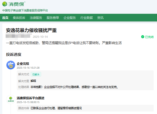This screenshot has height=114, width=157.
Task: Click the 企业完结 progress step heading
Action: point(23,64)
